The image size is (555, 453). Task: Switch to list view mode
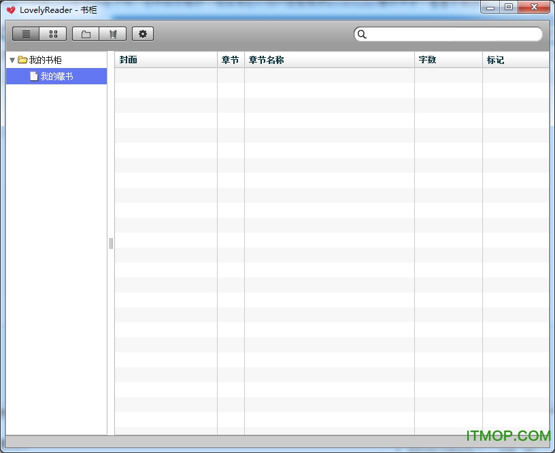(x=26, y=34)
